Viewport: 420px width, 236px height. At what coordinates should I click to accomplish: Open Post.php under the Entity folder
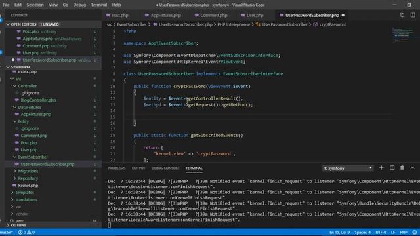coord(29,143)
